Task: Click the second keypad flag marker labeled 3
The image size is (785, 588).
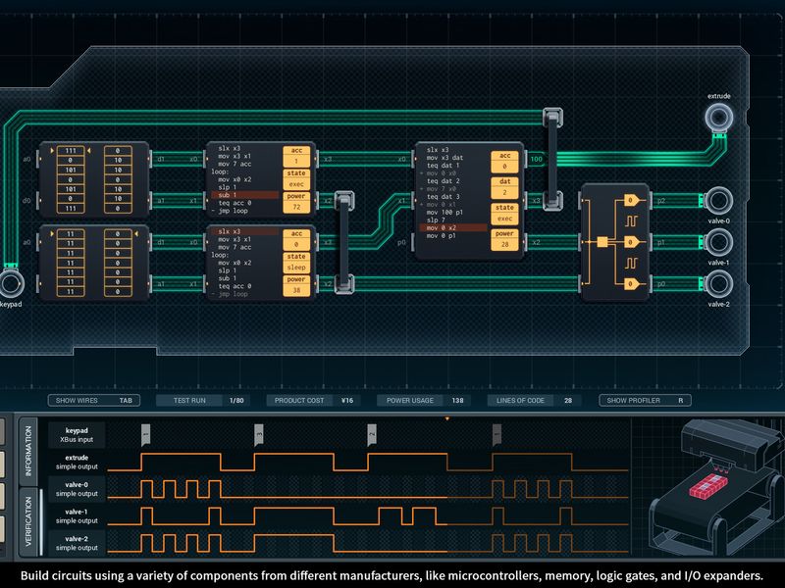Action: click(x=259, y=434)
